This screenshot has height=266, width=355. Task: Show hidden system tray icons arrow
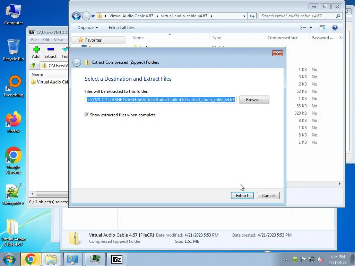286,259
